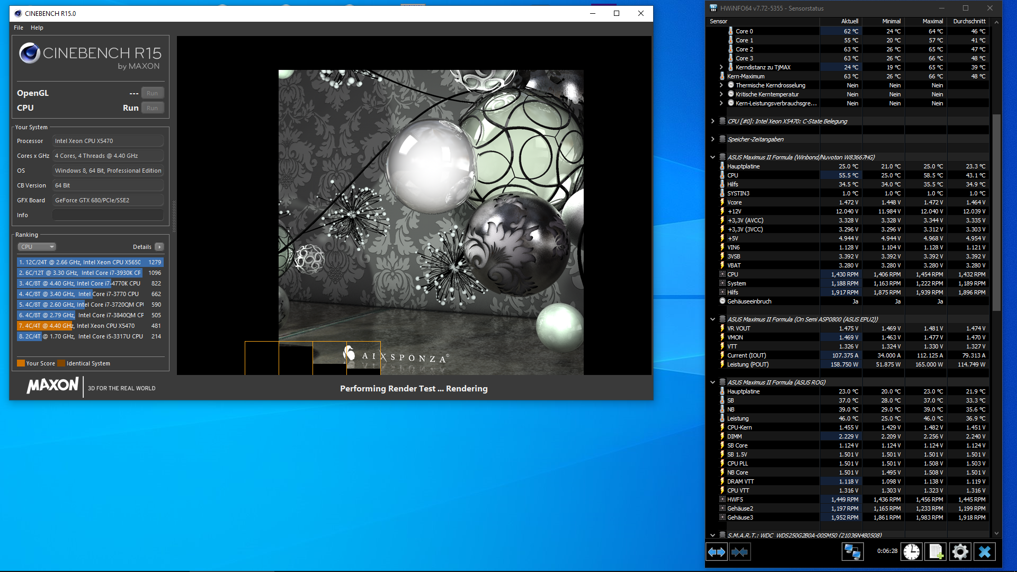The width and height of the screenshot is (1017, 572).
Task: Click the orange Your Score color swatch
Action: click(21, 363)
